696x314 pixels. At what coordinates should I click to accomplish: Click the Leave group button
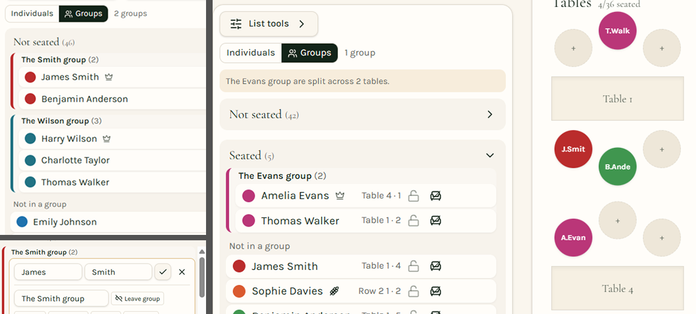click(137, 298)
